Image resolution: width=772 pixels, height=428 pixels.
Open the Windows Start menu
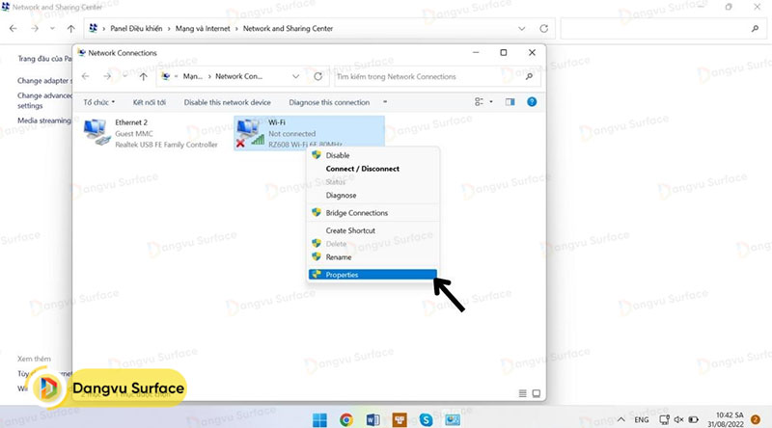pos(319,419)
